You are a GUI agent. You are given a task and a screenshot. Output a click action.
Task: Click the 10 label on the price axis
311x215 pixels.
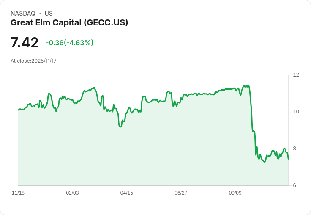point(296,112)
